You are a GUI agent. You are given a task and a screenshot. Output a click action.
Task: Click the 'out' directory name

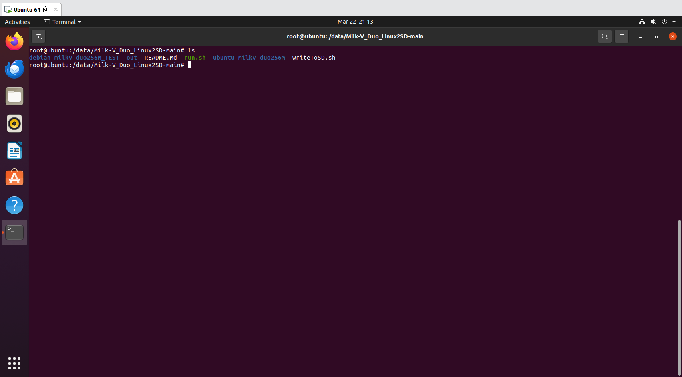point(132,58)
